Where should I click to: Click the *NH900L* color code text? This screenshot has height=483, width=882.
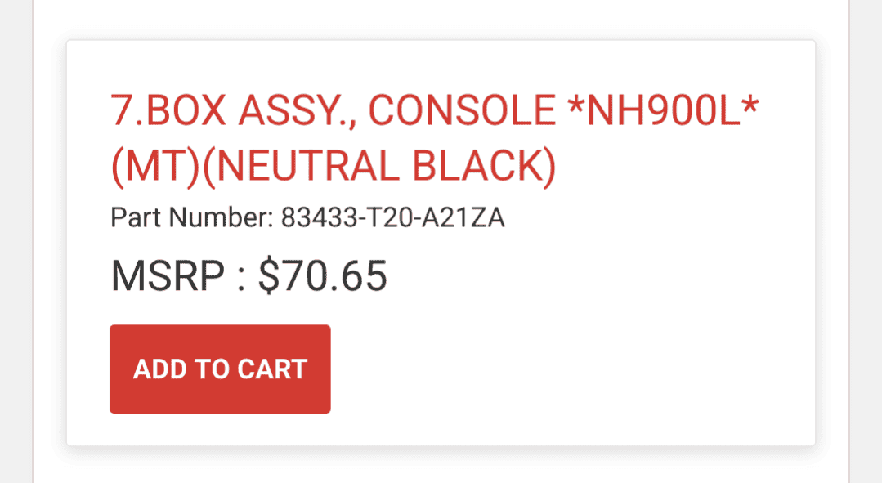point(664,112)
